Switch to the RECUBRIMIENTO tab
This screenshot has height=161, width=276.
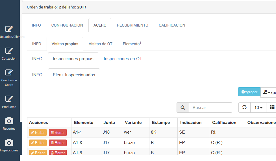(x=132, y=25)
